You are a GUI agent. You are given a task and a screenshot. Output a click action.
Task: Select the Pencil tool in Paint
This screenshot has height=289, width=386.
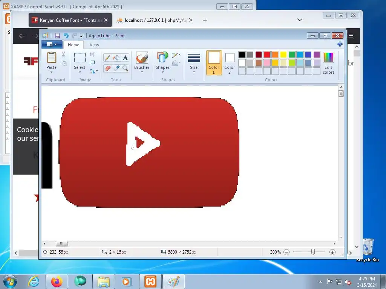[107, 58]
